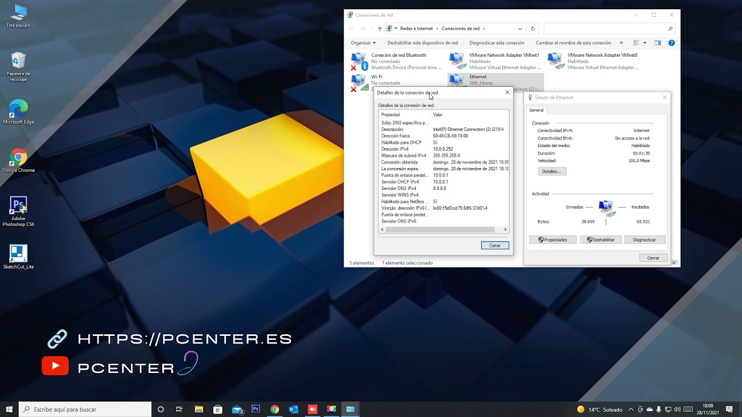Open File Explorer from taskbar
The image size is (742, 417).
pyautogui.click(x=199, y=409)
